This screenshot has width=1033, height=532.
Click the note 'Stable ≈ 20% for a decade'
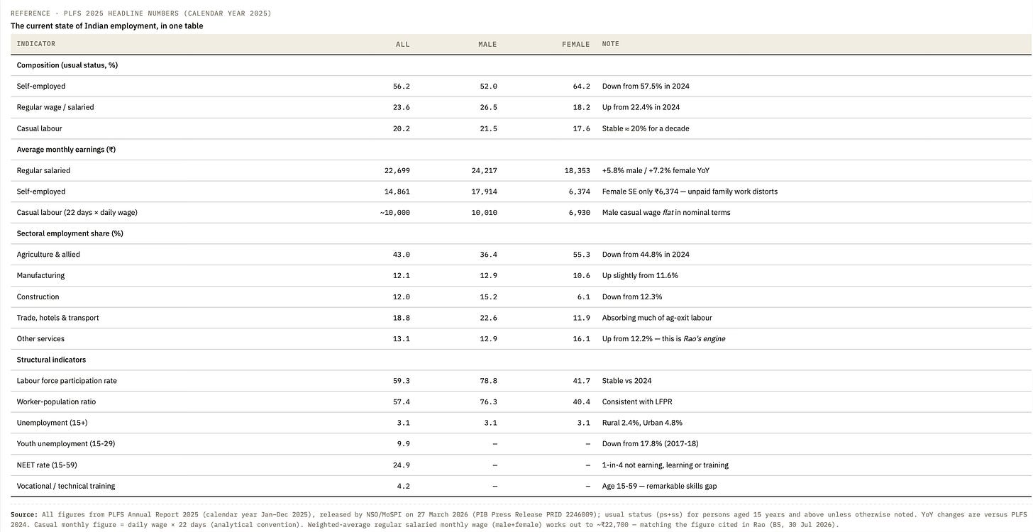(x=646, y=128)
